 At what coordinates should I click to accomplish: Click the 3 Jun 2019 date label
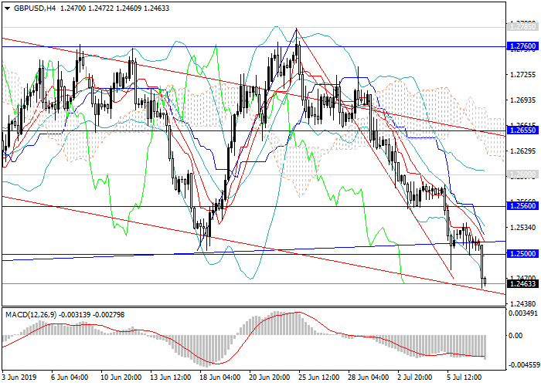pyautogui.click(x=20, y=378)
